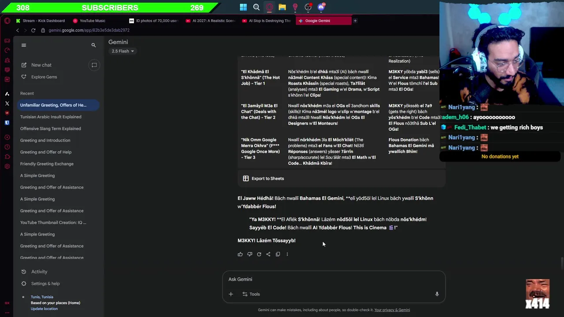Open Activity menu entry
The height and width of the screenshot is (317, 564).
point(39,272)
